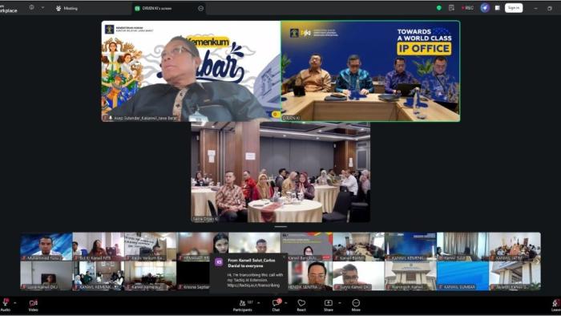Open the AI Companion icon
This screenshot has width=561, height=316.
click(x=485, y=8)
